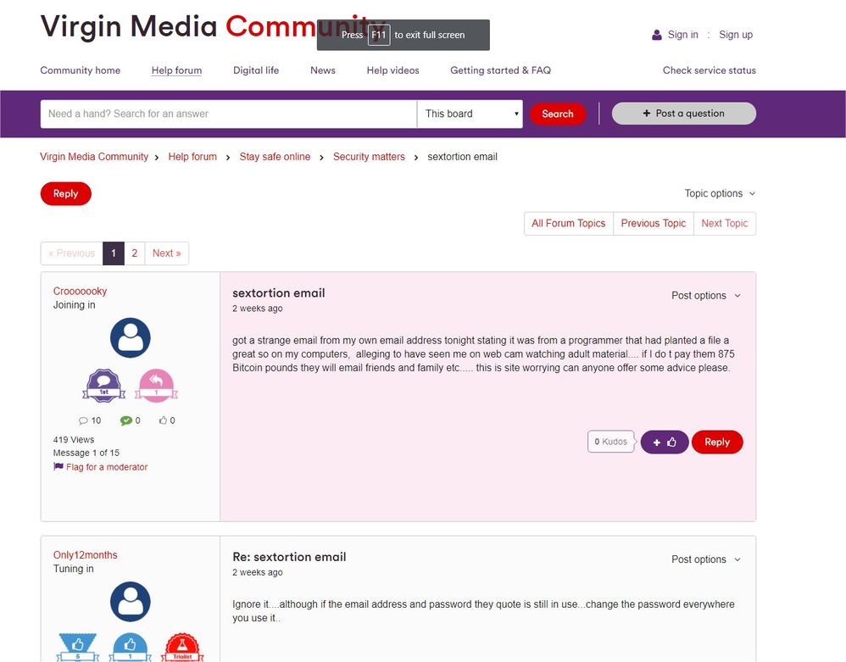Image resolution: width=846 pixels, height=662 pixels.
Task: Open the Help forum nav item
Action: tap(176, 70)
